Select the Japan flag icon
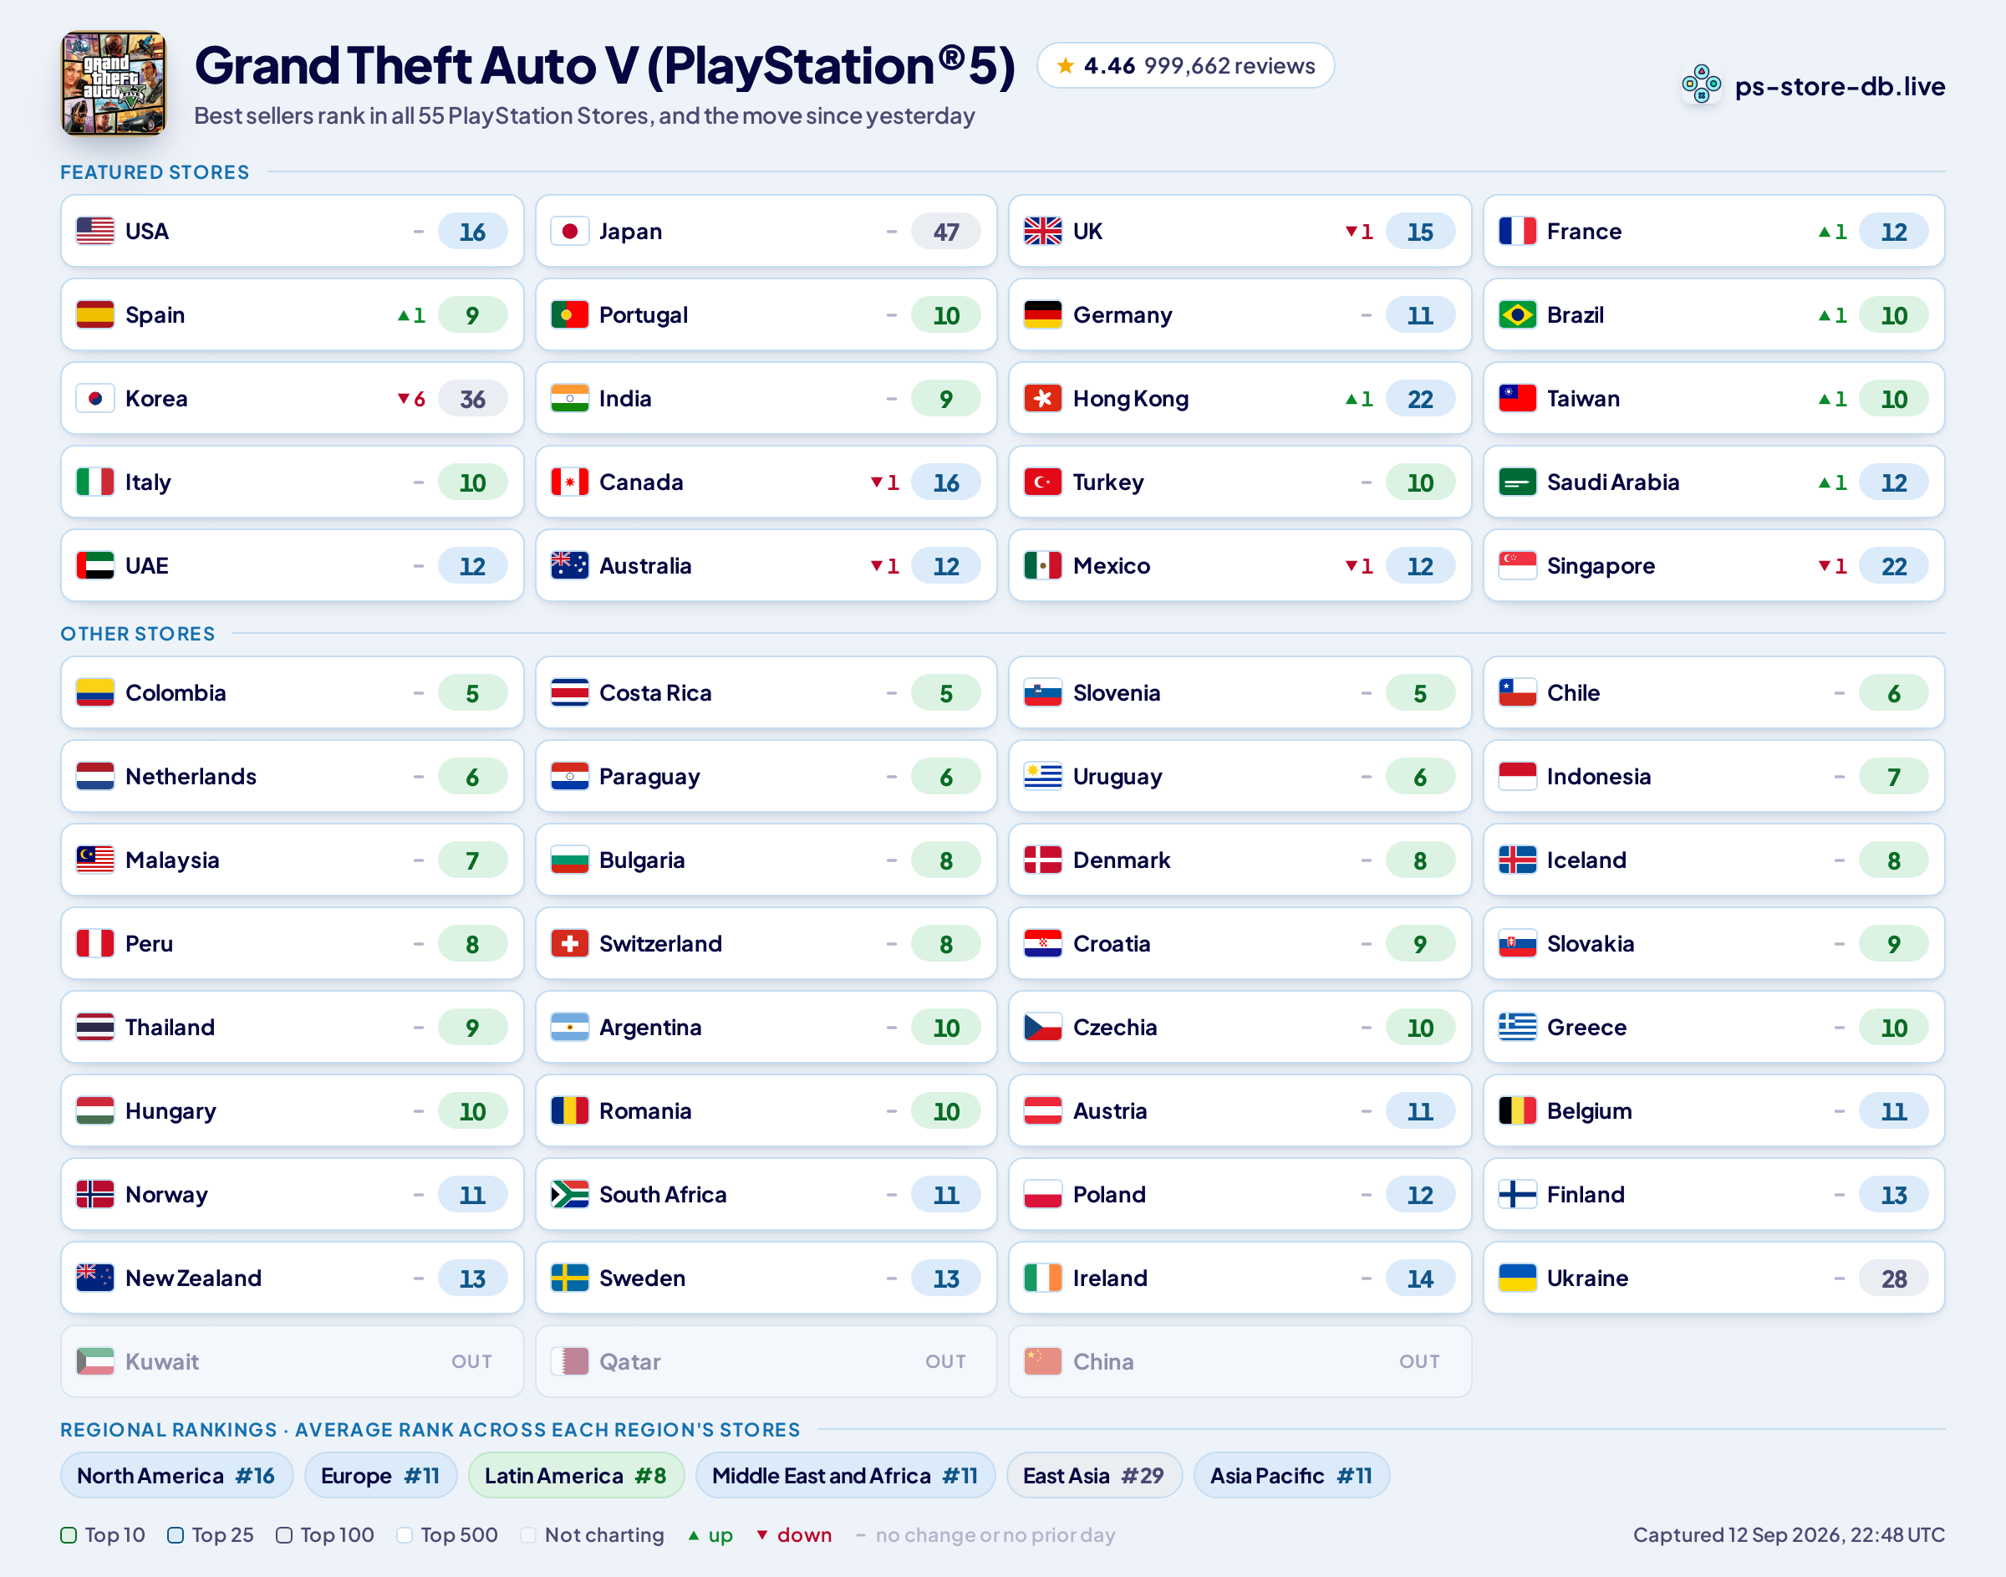The width and height of the screenshot is (2006, 1577). coord(569,231)
